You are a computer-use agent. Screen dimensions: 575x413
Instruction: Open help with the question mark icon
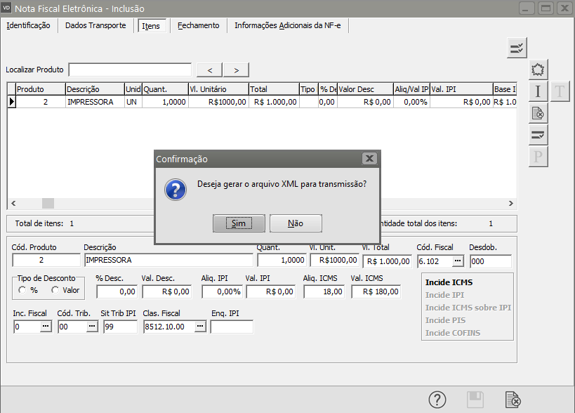[437, 400]
